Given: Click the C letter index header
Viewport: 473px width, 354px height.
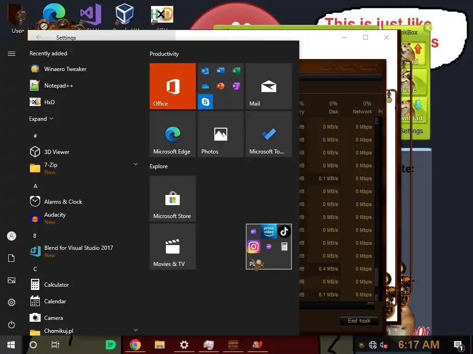Looking at the screenshot, I should [x=35, y=269].
